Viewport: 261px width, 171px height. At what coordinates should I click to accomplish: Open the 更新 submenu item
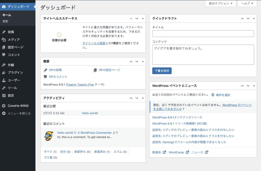pyautogui.click(x=5, y=21)
